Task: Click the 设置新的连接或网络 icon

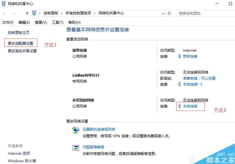Action: [x=75, y=130]
